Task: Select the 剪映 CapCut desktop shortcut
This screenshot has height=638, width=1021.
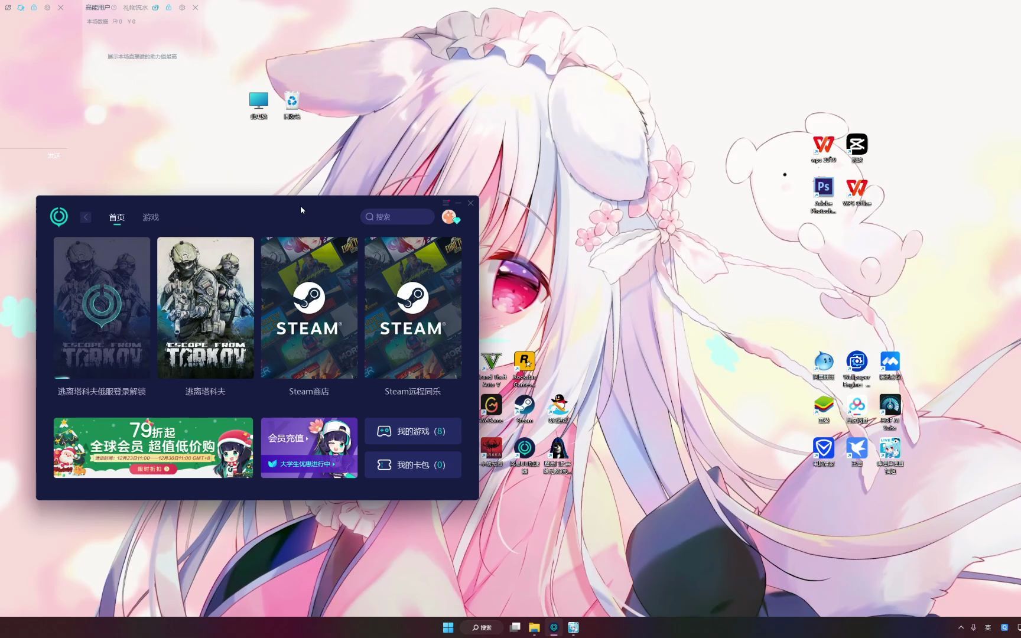Action: pos(857,148)
